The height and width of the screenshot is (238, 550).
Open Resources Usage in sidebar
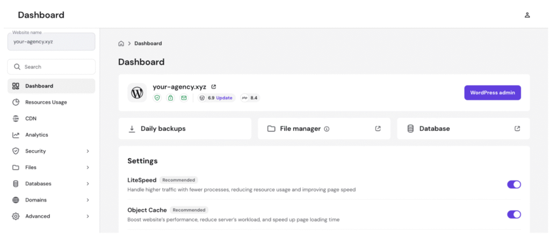[46, 102]
